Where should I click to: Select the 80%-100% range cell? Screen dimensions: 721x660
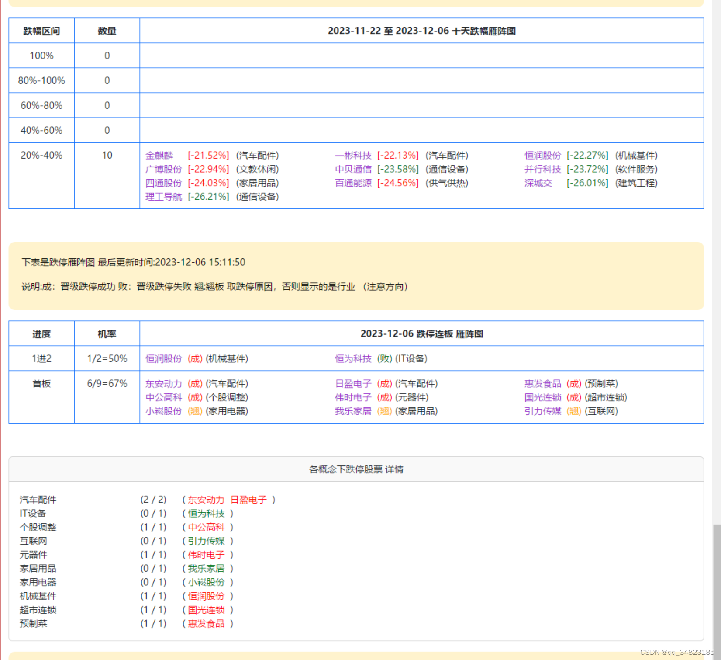(41, 81)
